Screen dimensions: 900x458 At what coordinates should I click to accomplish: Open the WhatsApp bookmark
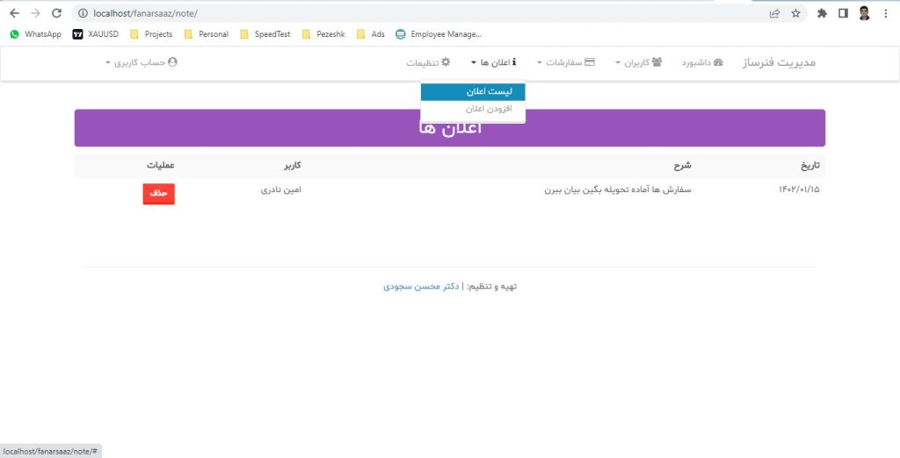click(35, 34)
